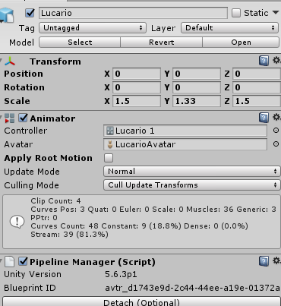Screen dimensions: 281x306
Task: Click the model Open button
Action: tap(241, 43)
